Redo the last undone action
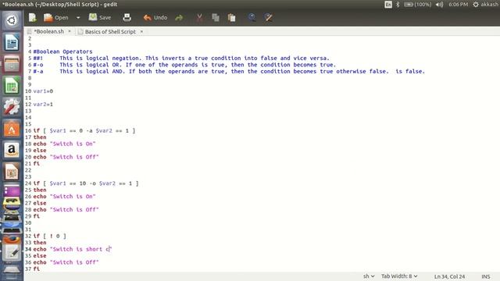Viewport: 500px width, 281px height. click(x=179, y=18)
